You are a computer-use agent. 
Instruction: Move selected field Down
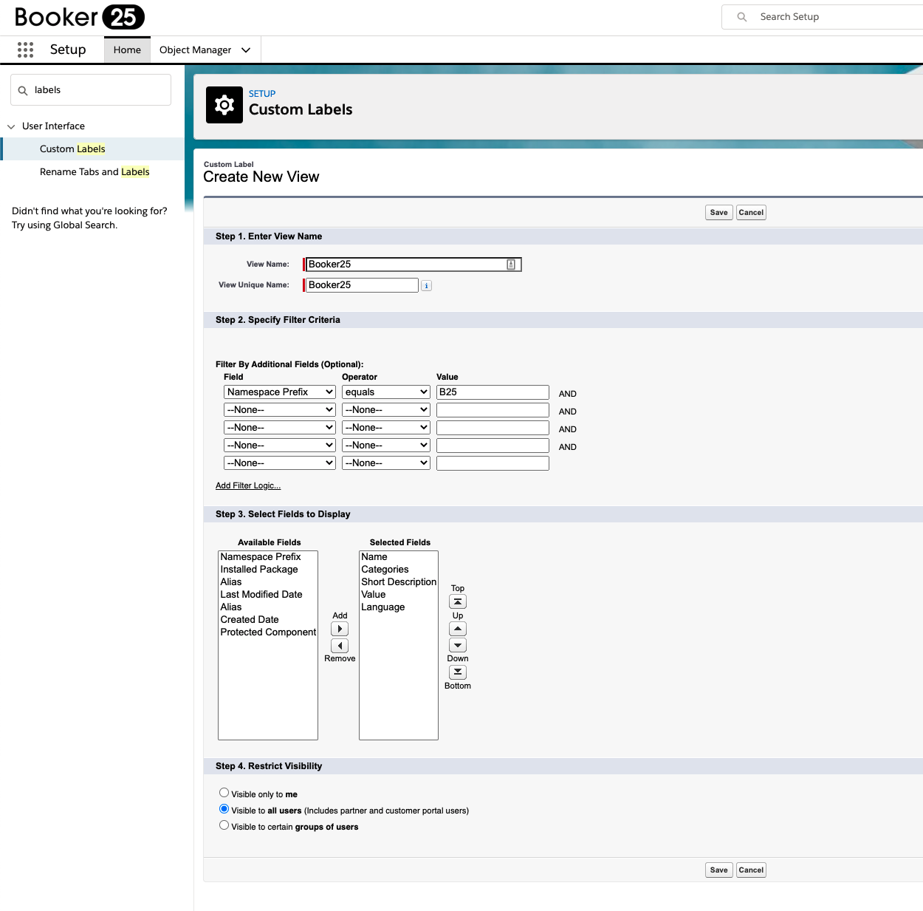pos(458,646)
